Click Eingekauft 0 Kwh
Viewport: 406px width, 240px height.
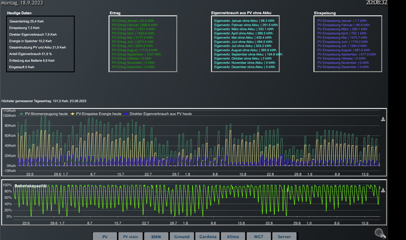coord(22,67)
